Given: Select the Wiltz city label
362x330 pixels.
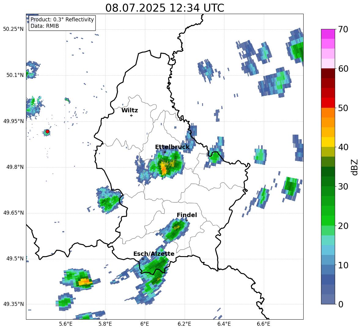Looking at the screenshot, I should [x=130, y=111].
